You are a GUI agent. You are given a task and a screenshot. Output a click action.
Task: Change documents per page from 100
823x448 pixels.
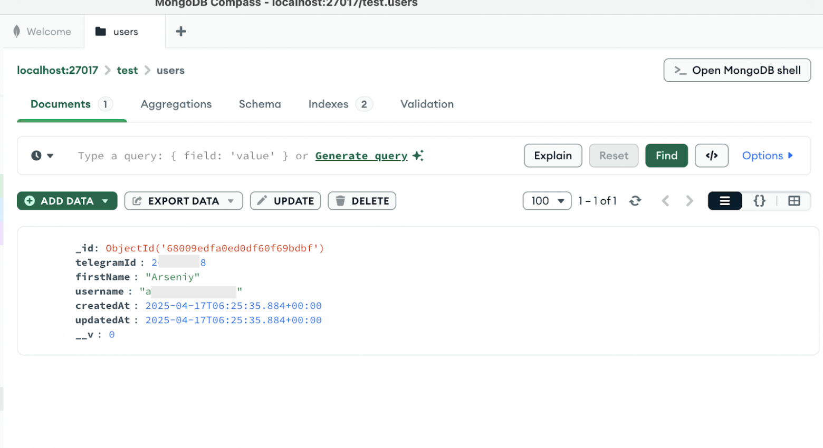click(x=547, y=201)
